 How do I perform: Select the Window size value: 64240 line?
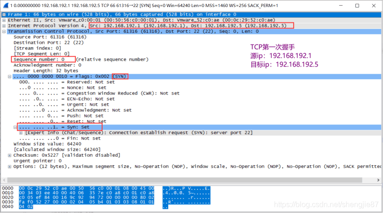pyautogui.click(x=43, y=144)
